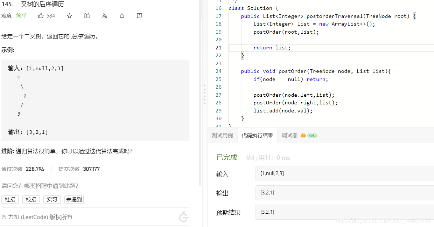Viewport: 434px width, 227px height.
Task: Open the feedback report icon
Action: [139, 16]
